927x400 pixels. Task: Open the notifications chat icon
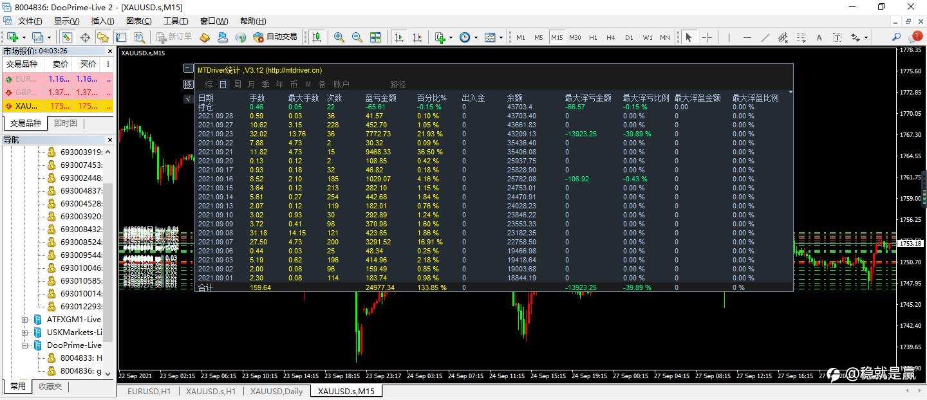[x=914, y=37]
